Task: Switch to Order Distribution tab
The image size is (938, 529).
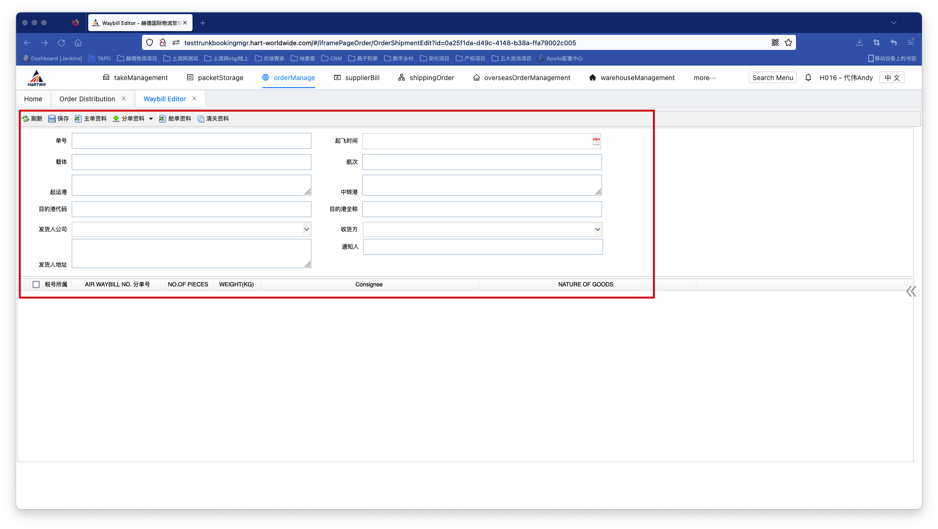Action: click(87, 99)
